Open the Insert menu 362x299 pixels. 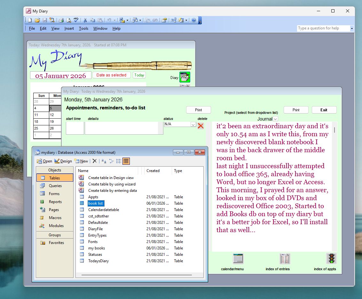(69, 28)
